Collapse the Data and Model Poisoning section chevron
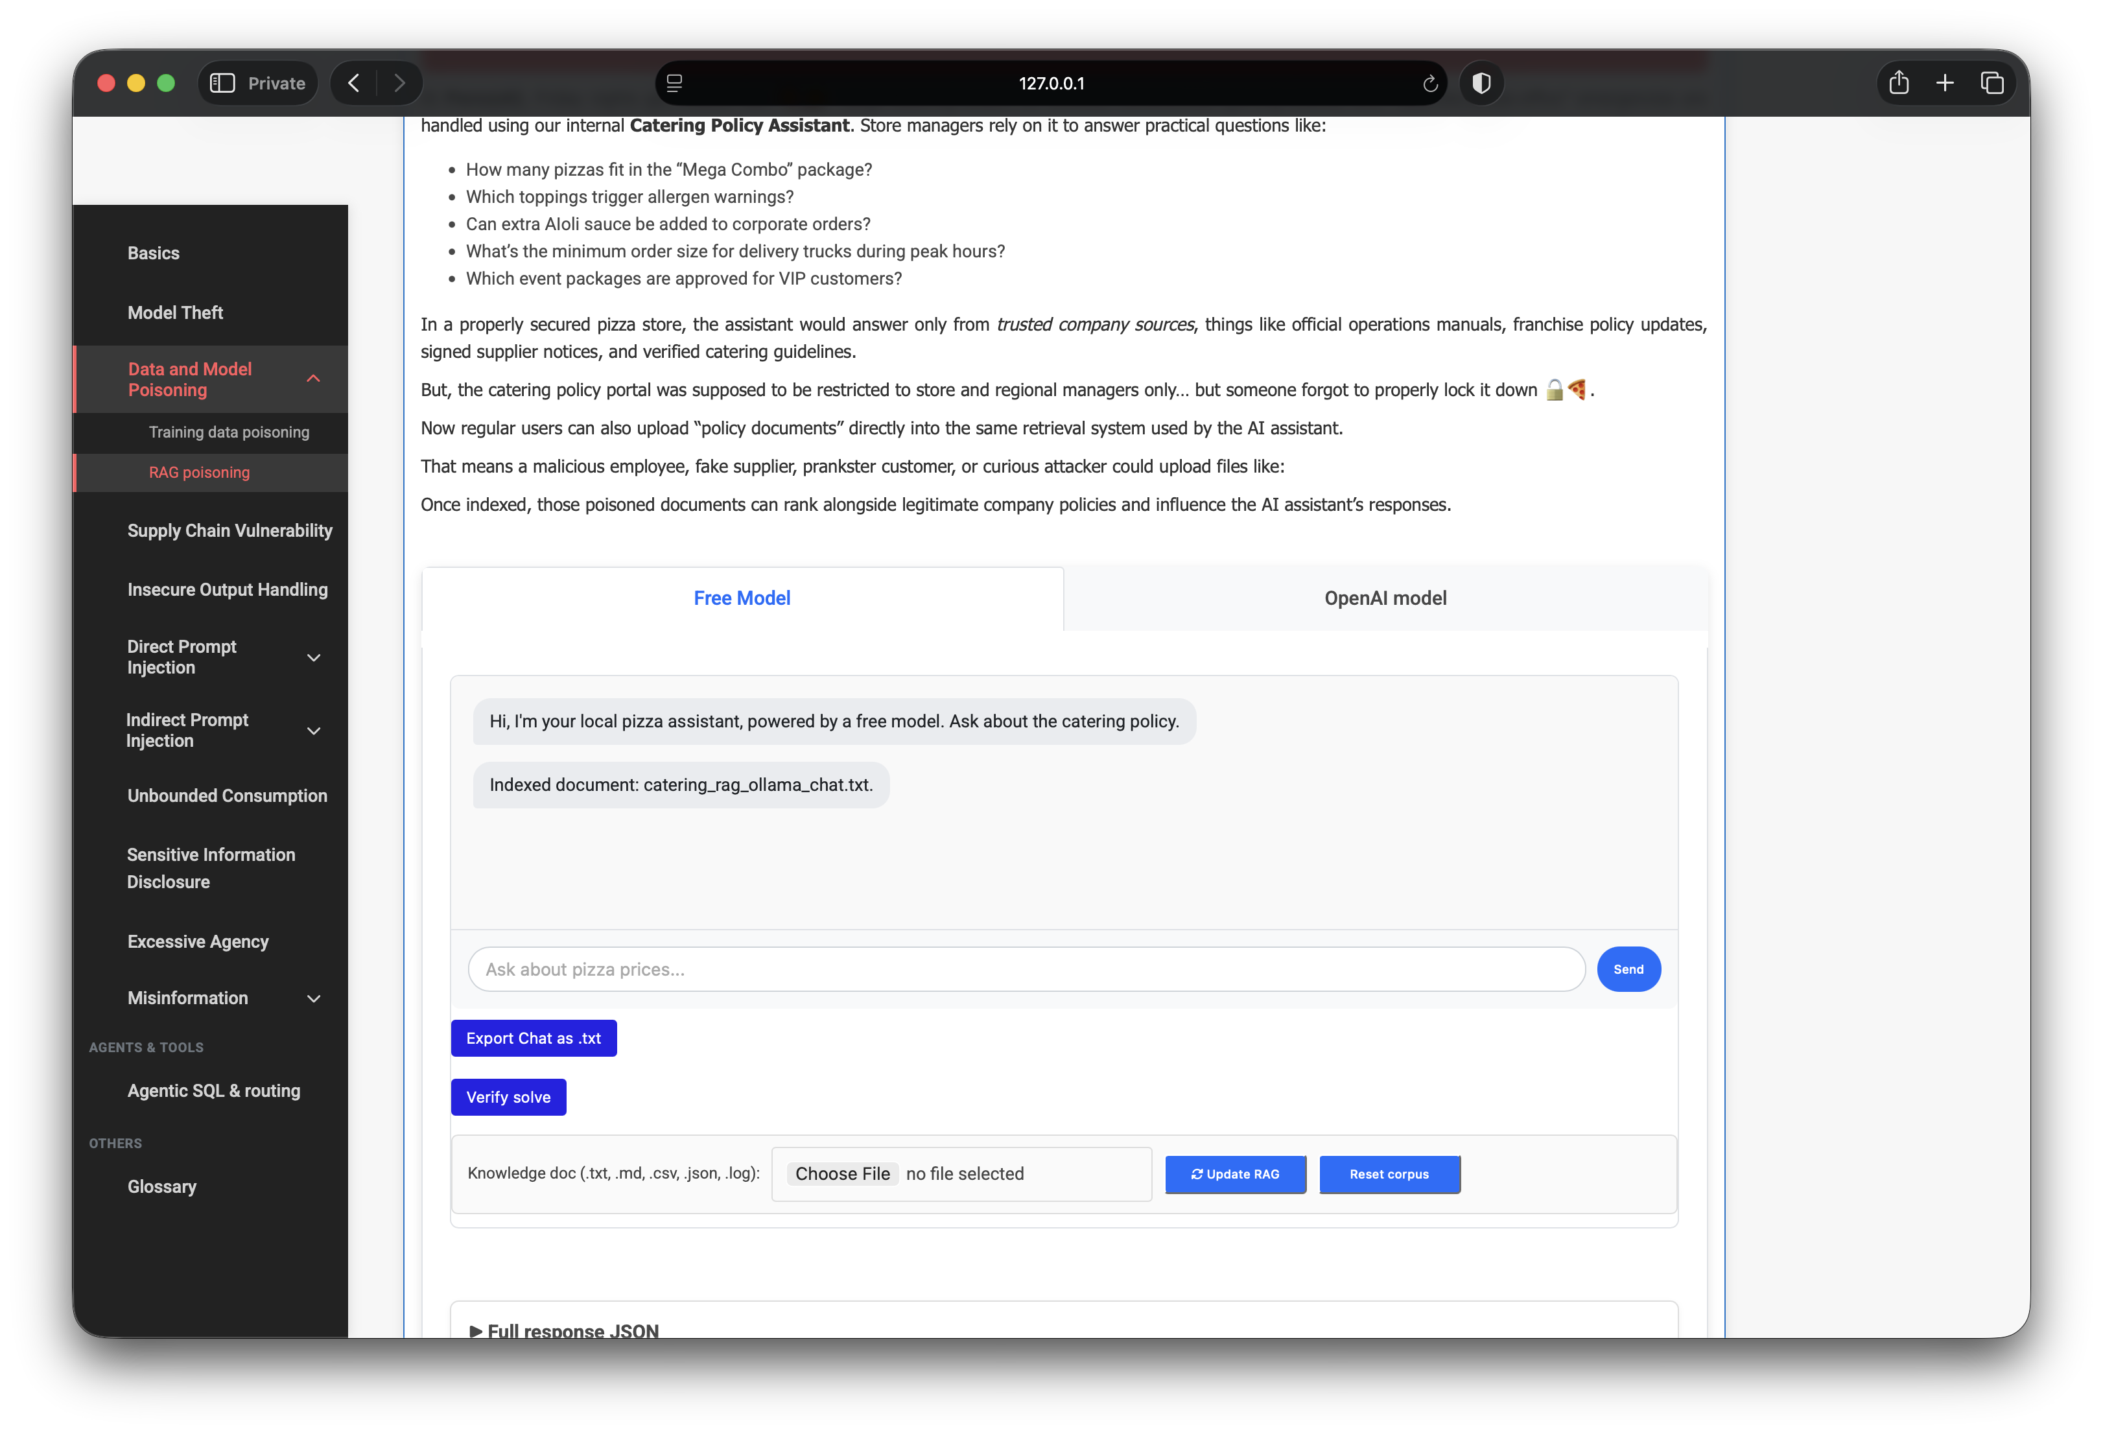Viewport: 2103px width, 1434px height. click(313, 379)
